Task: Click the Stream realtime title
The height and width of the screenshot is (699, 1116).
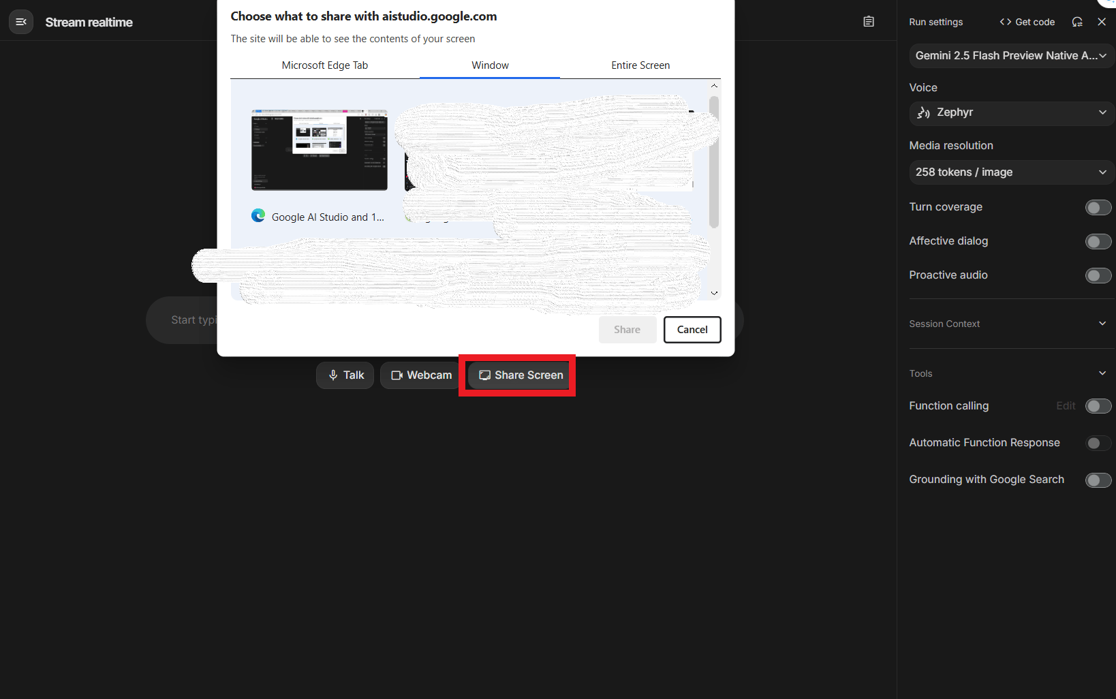Action: [x=89, y=22]
